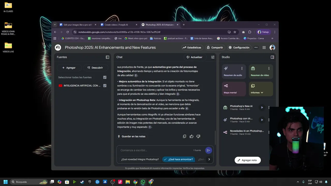
Task: Click Descubrir sources button
Action: click(95, 68)
